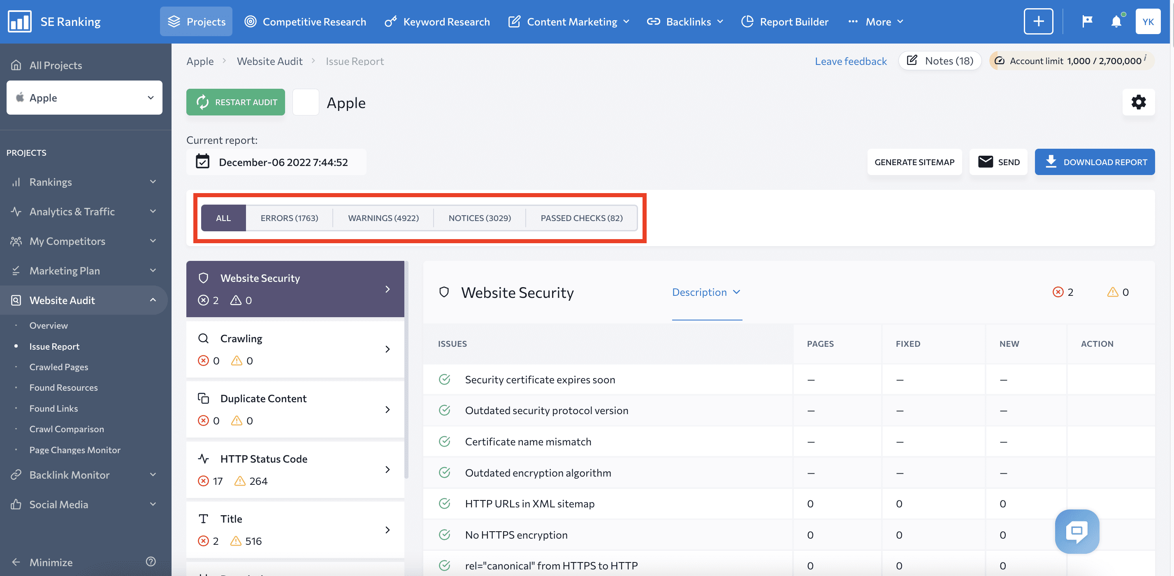
Task: Click the Account limit indicator
Action: click(x=1072, y=60)
